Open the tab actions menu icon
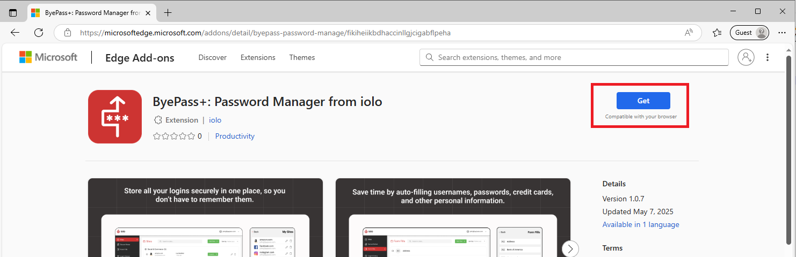 click(13, 12)
